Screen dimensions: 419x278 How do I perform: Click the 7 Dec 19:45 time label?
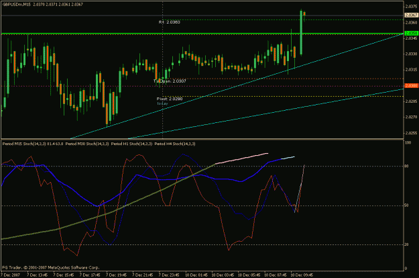coord(116,275)
